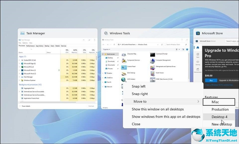Open the iSCSI Initiator globe icon
The image size is (239, 144).
[123, 80]
